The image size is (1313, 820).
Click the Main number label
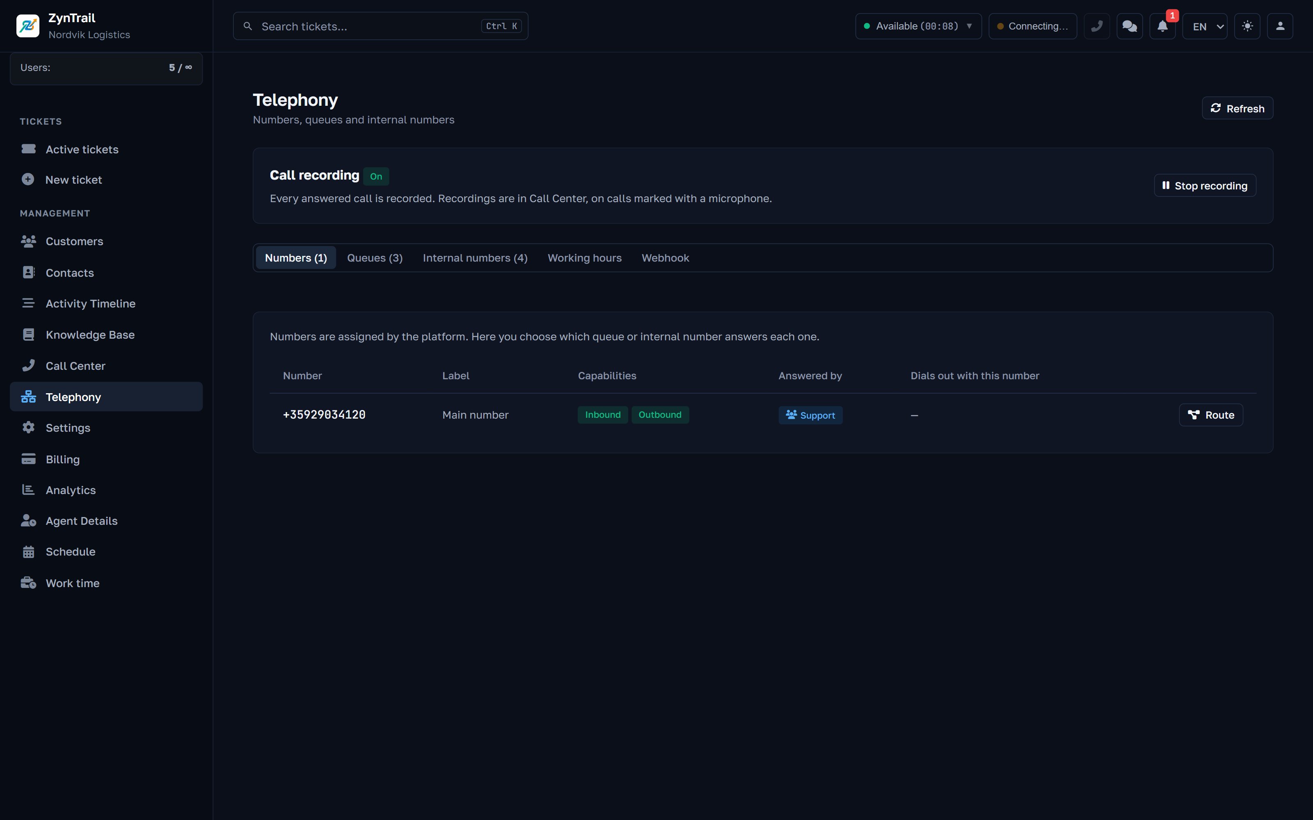point(475,415)
